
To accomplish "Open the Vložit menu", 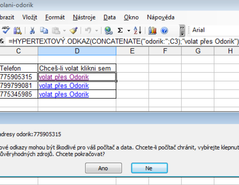I will (x=30, y=17).
